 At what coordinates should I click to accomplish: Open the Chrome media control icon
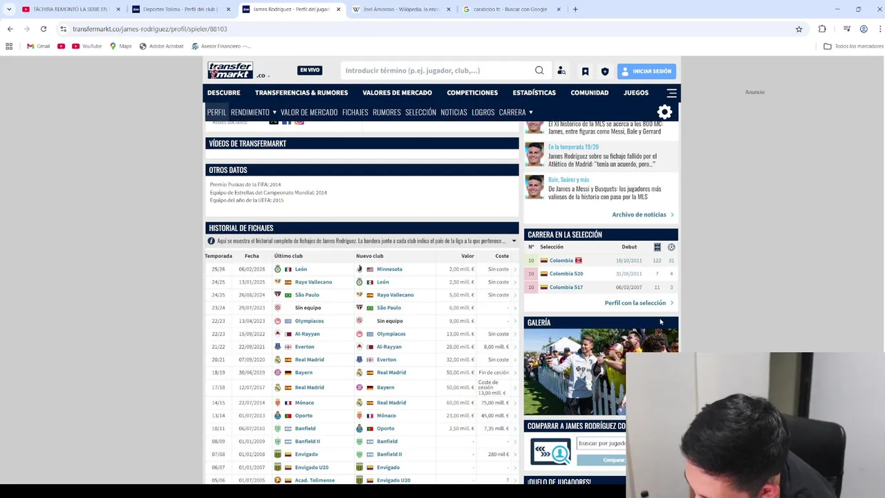[847, 29]
